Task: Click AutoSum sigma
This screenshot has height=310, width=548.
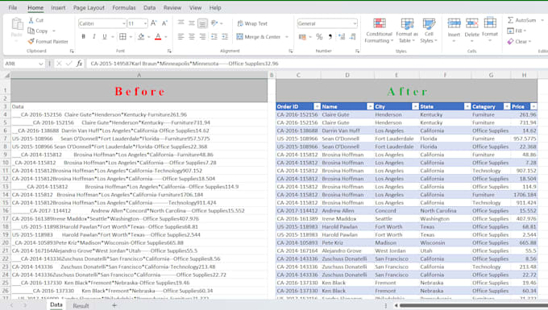Action: [x=511, y=20]
